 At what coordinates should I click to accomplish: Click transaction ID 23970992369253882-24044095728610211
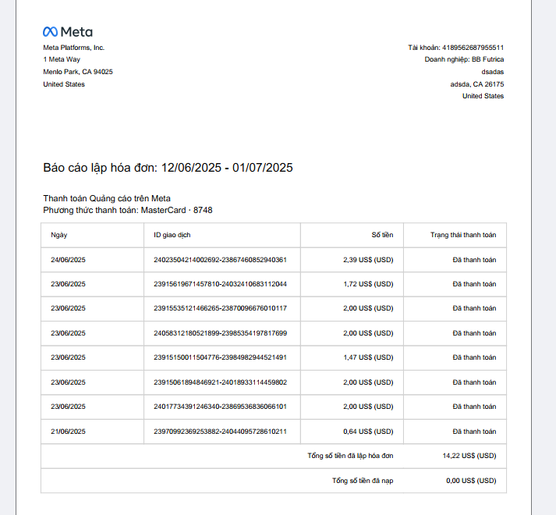coord(220,432)
